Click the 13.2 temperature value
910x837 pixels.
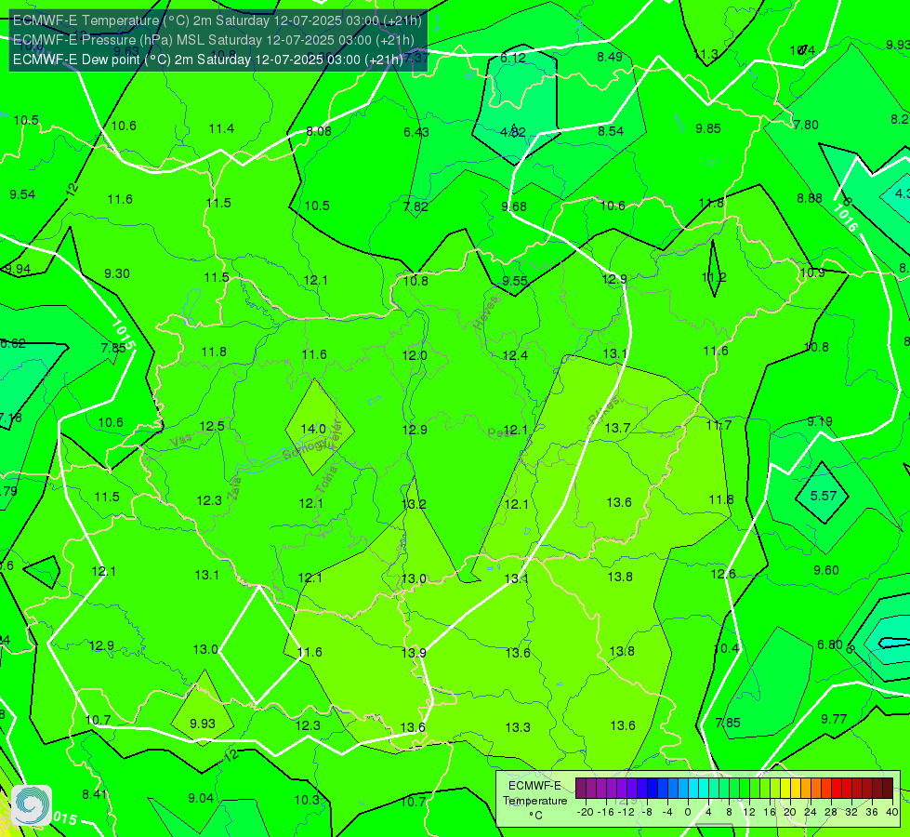click(414, 503)
